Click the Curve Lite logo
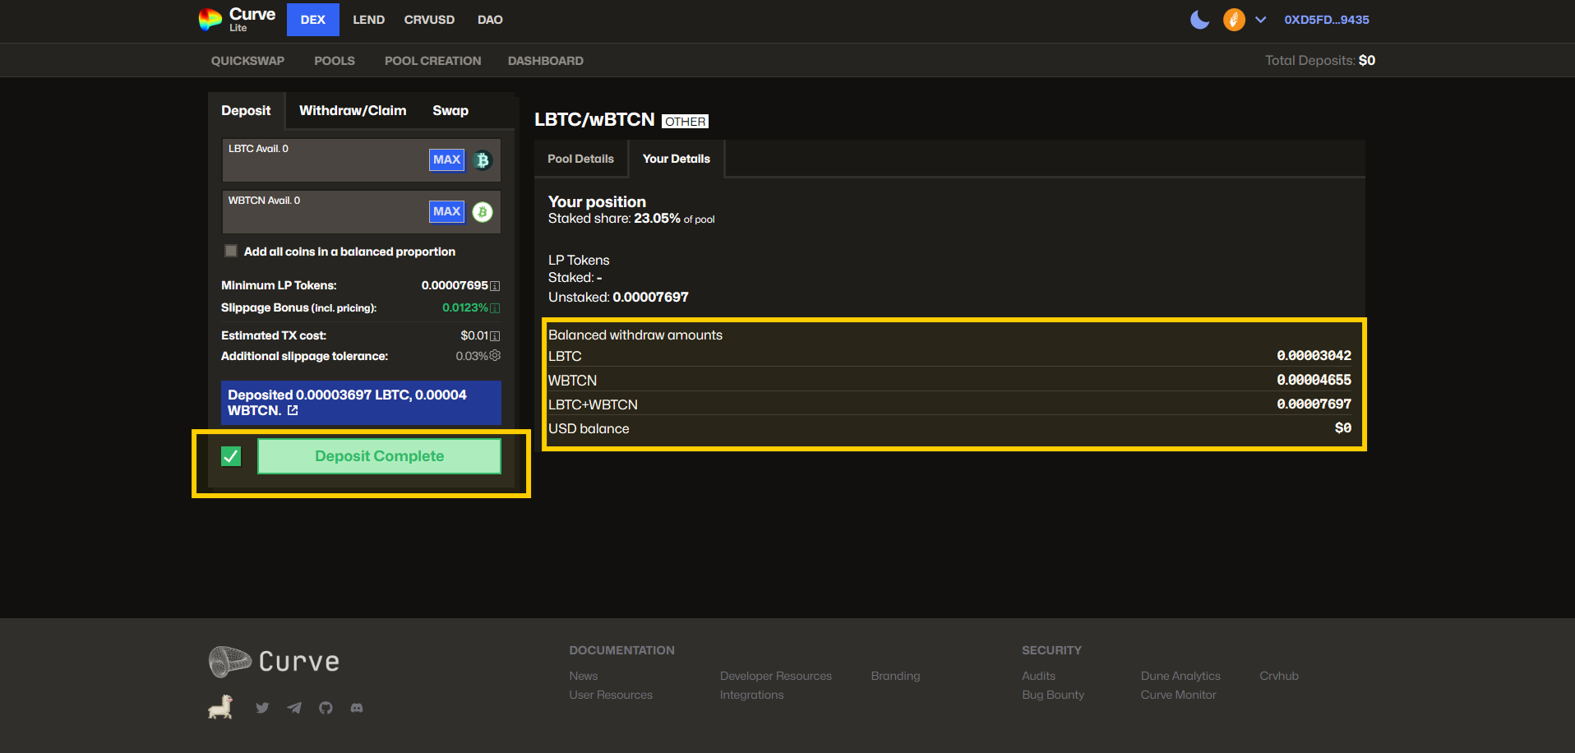The image size is (1575, 753). pyautogui.click(x=238, y=19)
